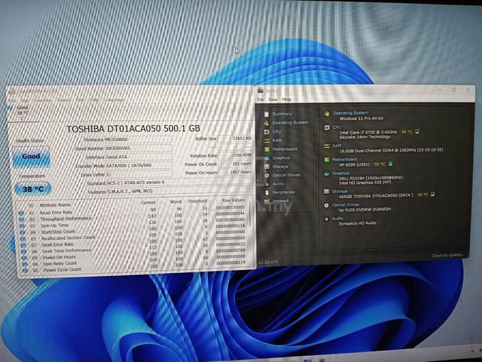Click the Read Error Rate status circle
482x362 pixels.
click(x=21, y=213)
